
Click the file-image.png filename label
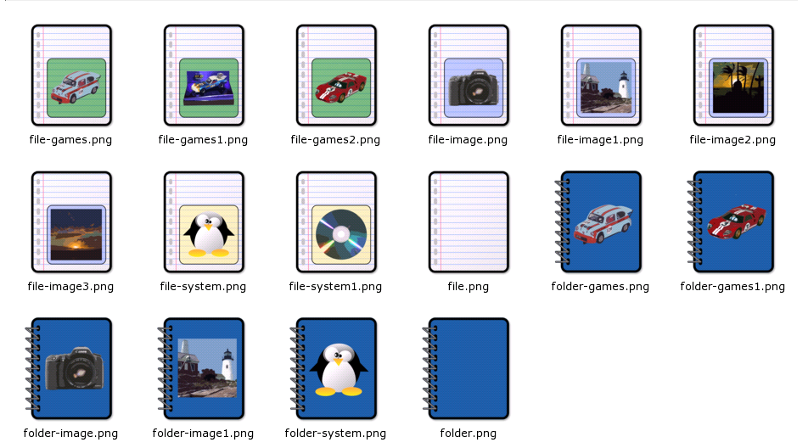pos(468,140)
